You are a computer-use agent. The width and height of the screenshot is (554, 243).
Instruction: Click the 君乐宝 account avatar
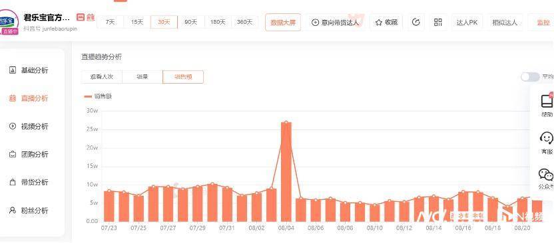[x=8, y=22]
